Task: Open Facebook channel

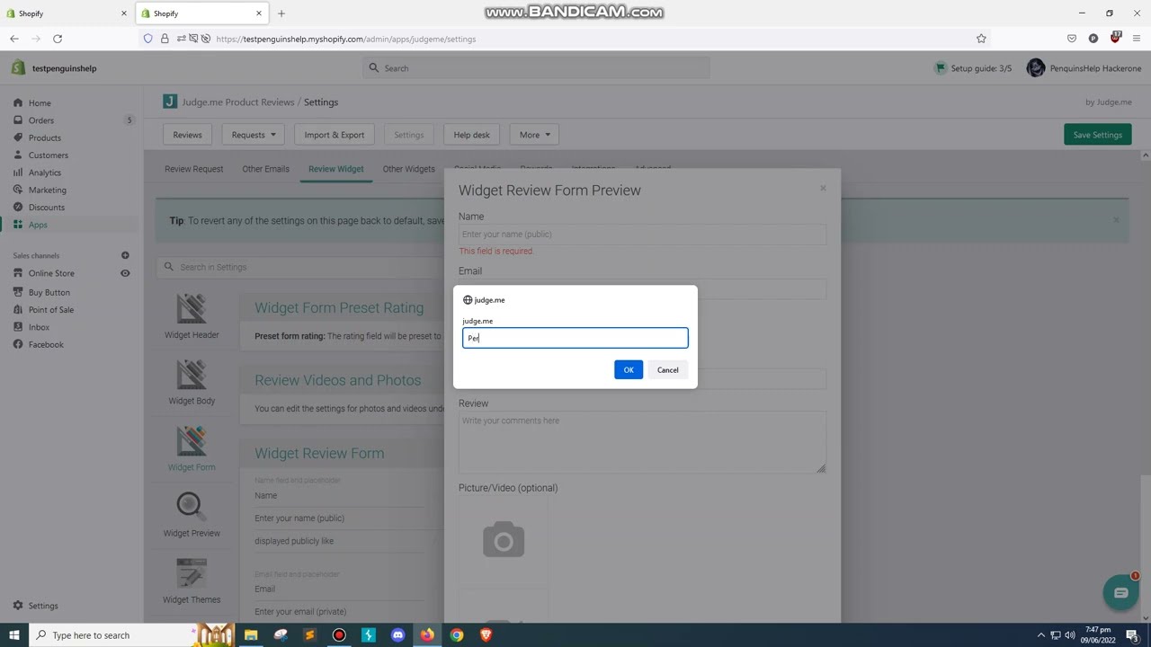Action: pyautogui.click(x=46, y=344)
